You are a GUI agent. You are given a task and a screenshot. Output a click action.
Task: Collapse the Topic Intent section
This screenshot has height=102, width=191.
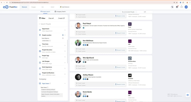click(65, 83)
